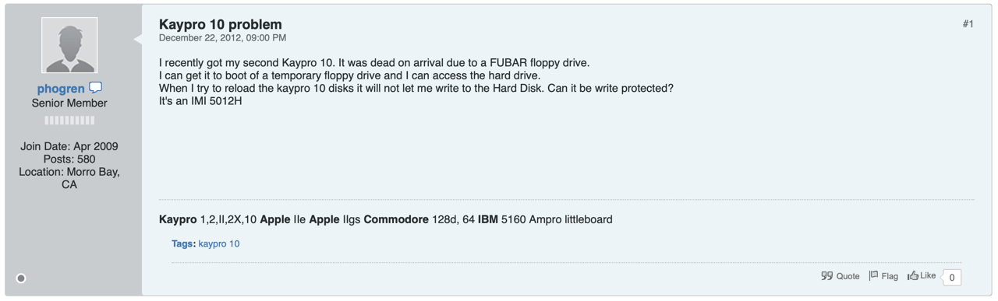Click Commodore in the signature line

pos(396,219)
